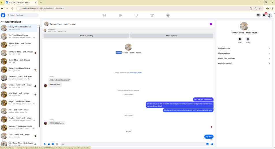Open the Marketplace storefront icon
275x149 pixels.
pos(152,15)
